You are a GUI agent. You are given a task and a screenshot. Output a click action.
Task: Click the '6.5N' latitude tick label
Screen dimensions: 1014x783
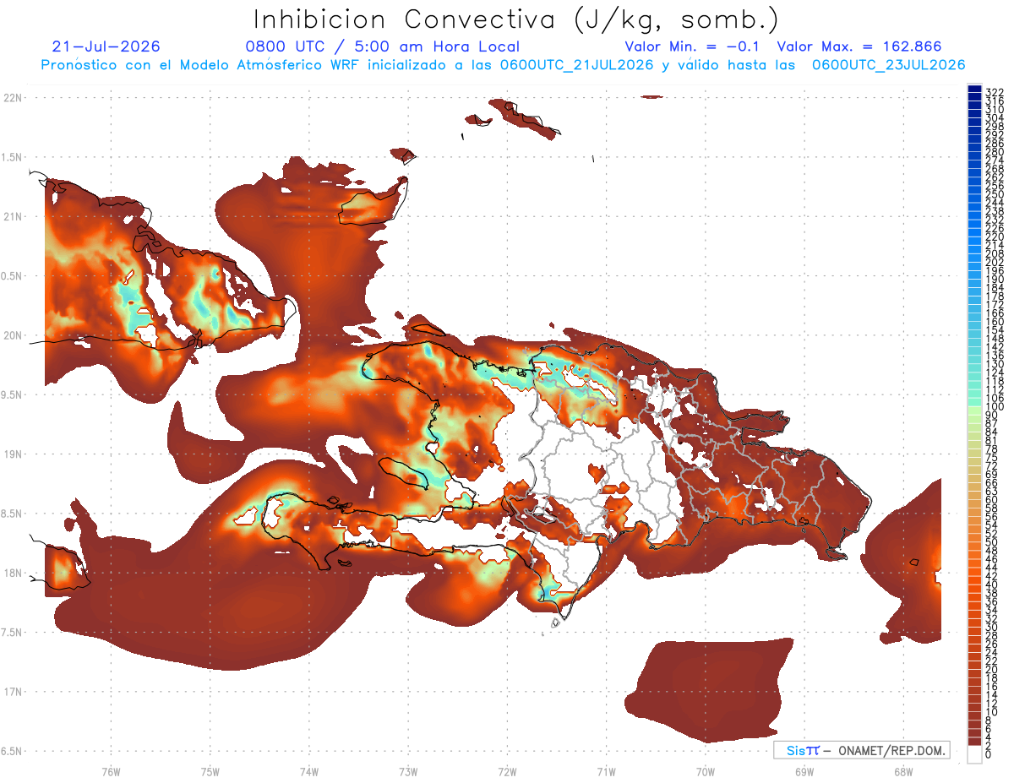click(x=13, y=752)
